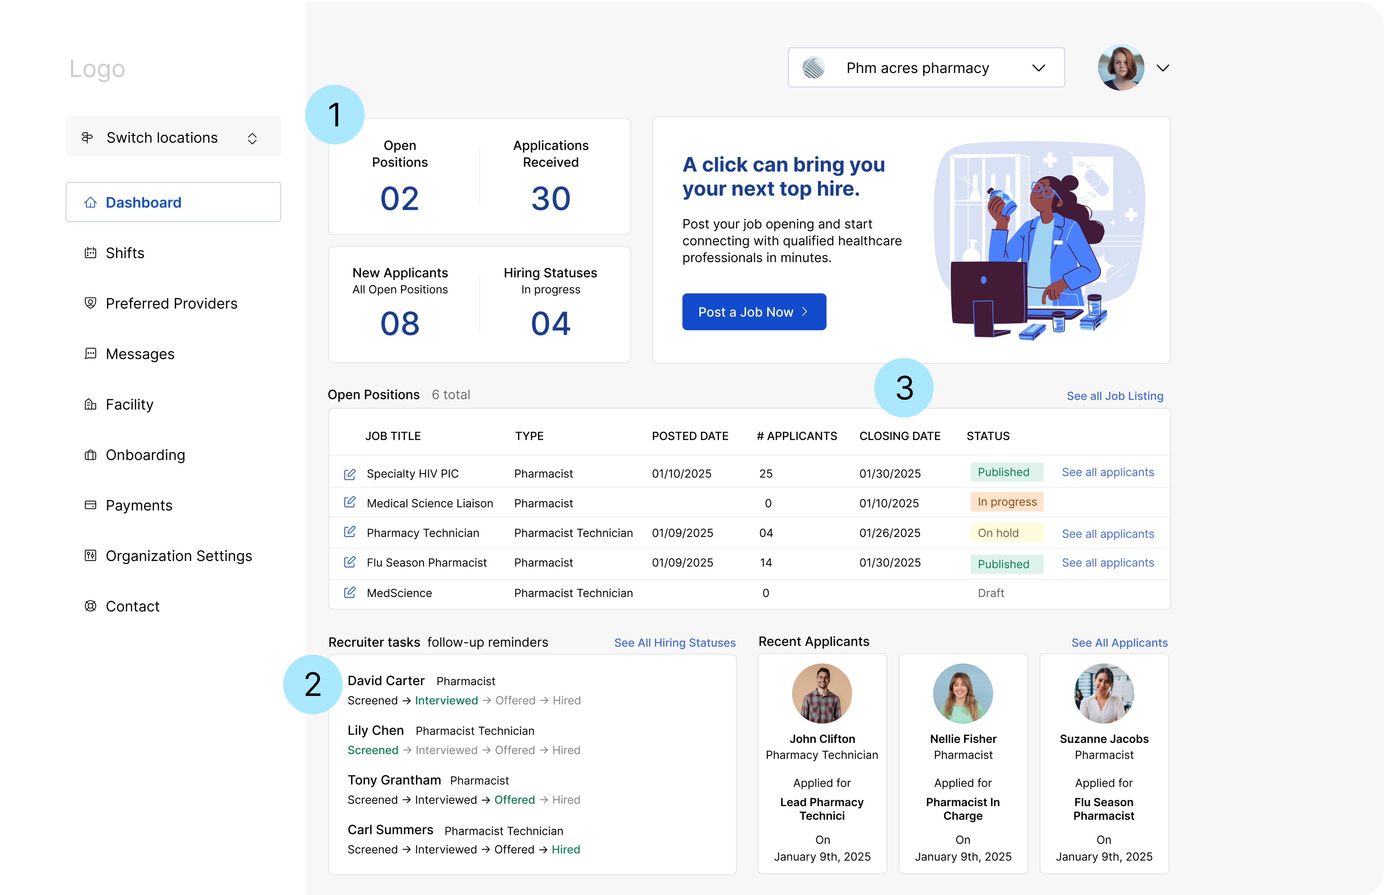Click the Messages chat icon
Screen dimensions: 1384x895
91,353
